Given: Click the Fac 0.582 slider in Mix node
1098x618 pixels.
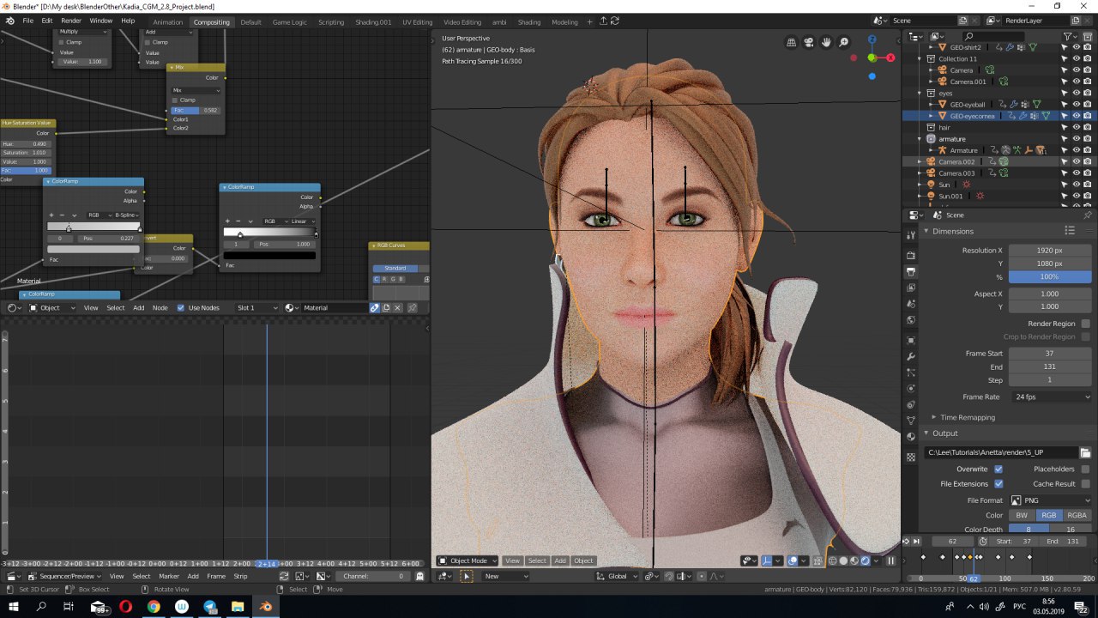Looking at the screenshot, I should point(196,110).
